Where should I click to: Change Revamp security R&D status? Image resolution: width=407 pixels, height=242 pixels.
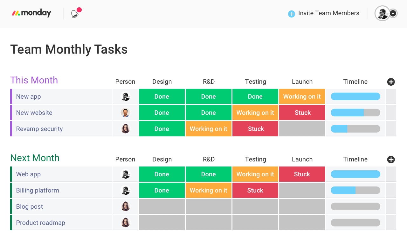209,129
